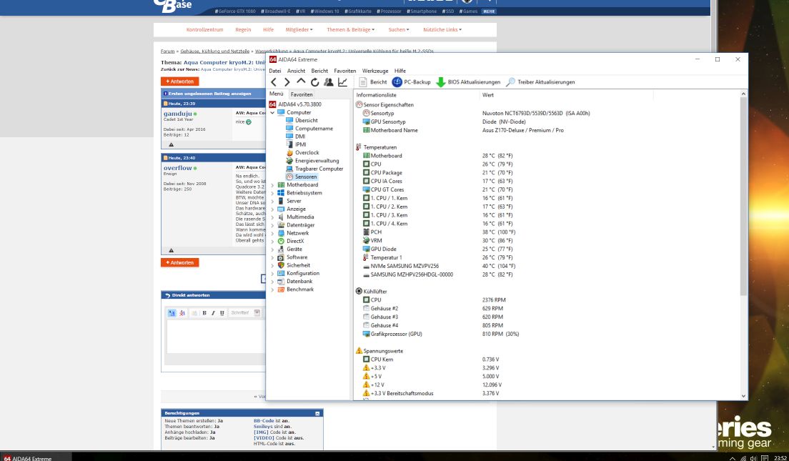Go forward with the AIDA64 forward arrow
Image resolution: width=789 pixels, height=461 pixels.
(x=287, y=82)
